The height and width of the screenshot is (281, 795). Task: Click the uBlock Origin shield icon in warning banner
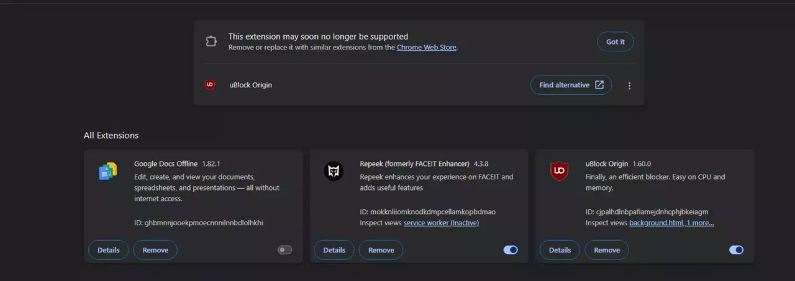[x=210, y=85]
